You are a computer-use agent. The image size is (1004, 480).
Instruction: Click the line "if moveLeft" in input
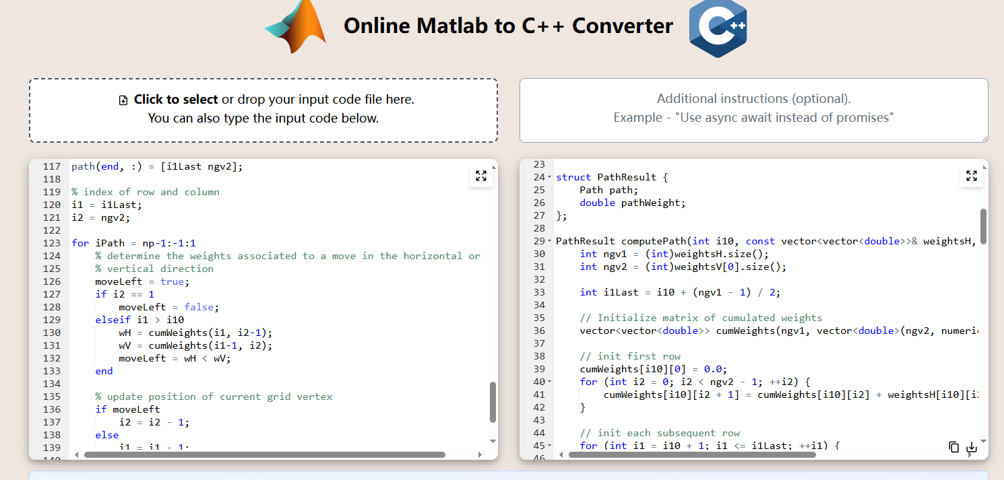[x=128, y=409]
